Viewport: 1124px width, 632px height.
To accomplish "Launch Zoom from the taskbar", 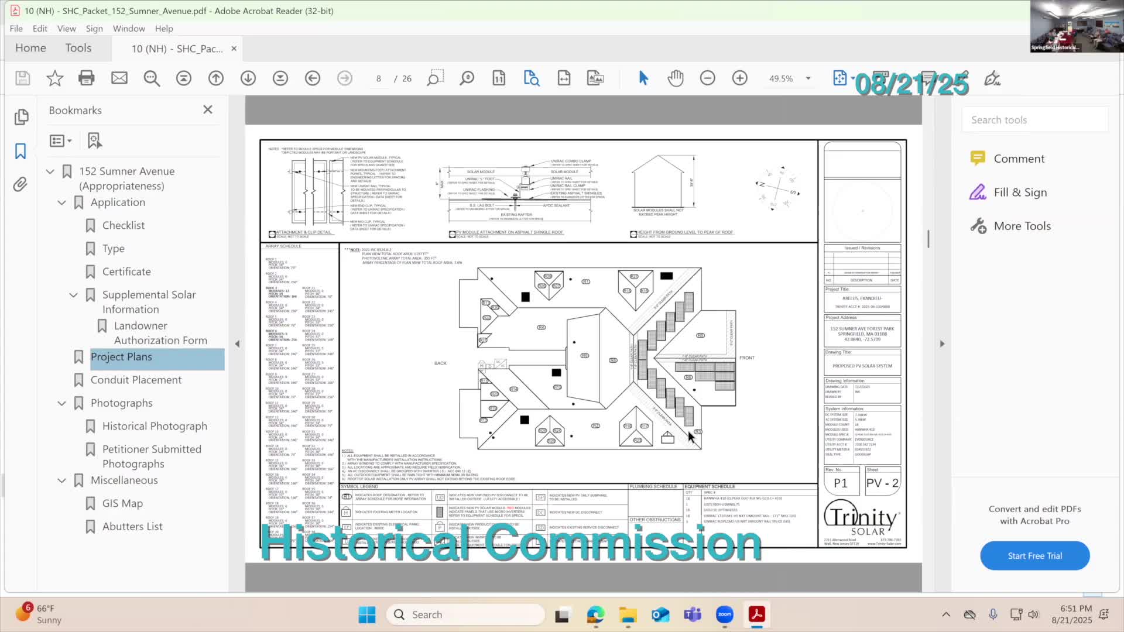I will (x=724, y=614).
